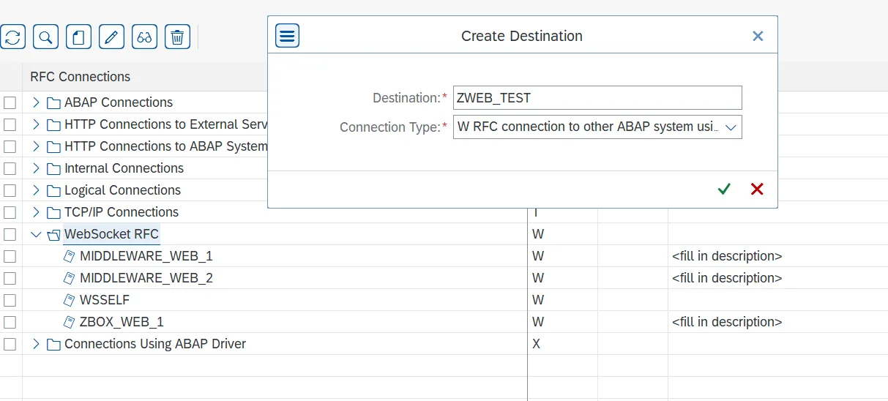Check the ABAP Connections row checkbox
This screenshot has height=401, width=888.
pyautogui.click(x=10, y=102)
